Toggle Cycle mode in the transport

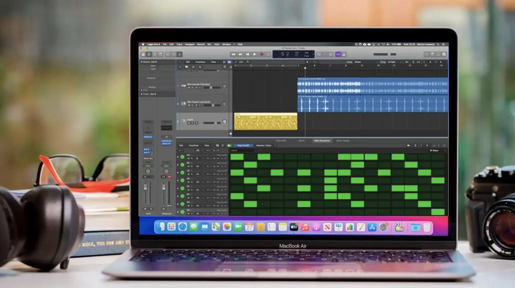click(x=268, y=54)
